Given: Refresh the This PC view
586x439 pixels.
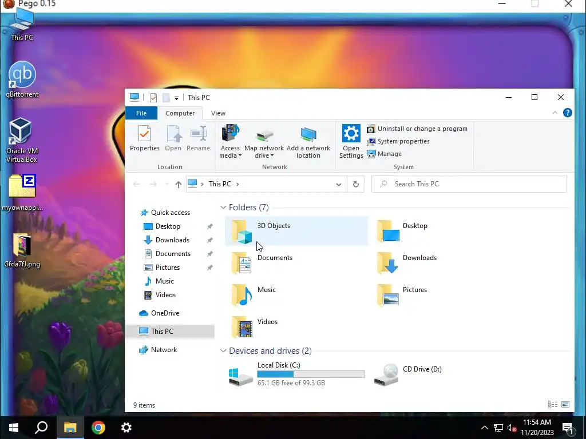Looking at the screenshot, I should tap(356, 184).
